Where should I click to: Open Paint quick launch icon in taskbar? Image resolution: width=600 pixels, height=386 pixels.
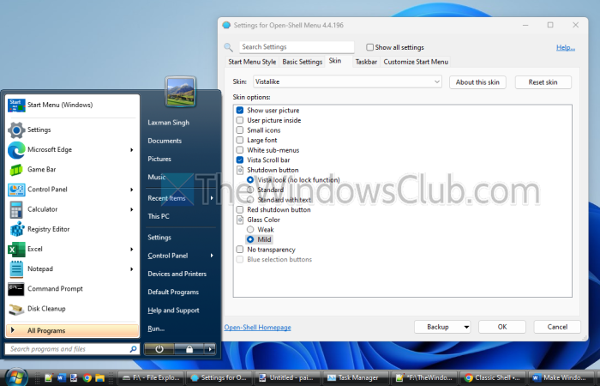(x=75, y=378)
